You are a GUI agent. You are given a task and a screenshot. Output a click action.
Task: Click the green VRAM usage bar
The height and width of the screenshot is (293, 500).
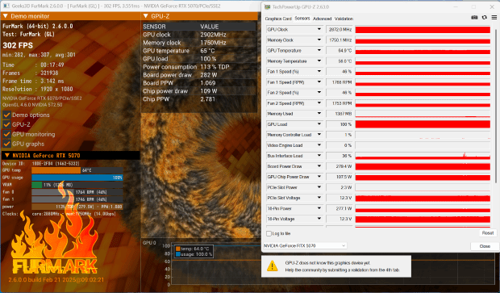pos(36,185)
